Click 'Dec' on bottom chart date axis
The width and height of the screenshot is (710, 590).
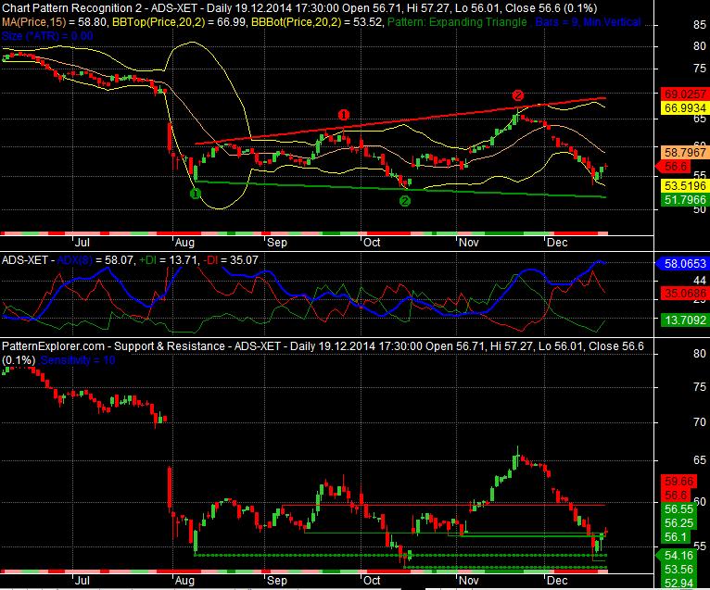pyautogui.click(x=557, y=581)
